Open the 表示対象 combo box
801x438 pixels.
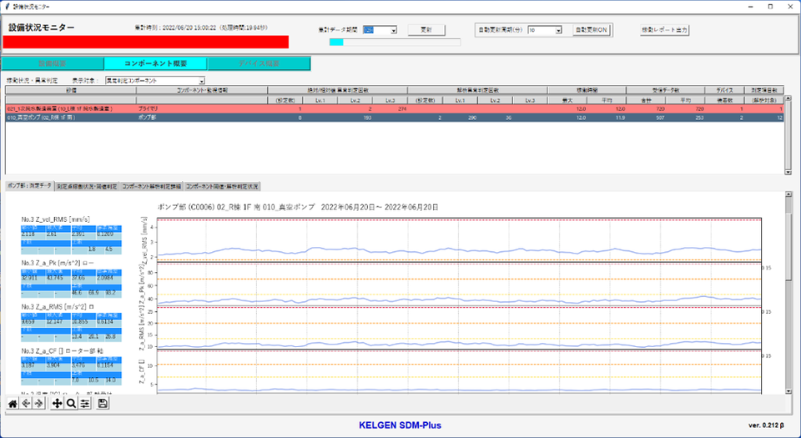pos(154,79)
